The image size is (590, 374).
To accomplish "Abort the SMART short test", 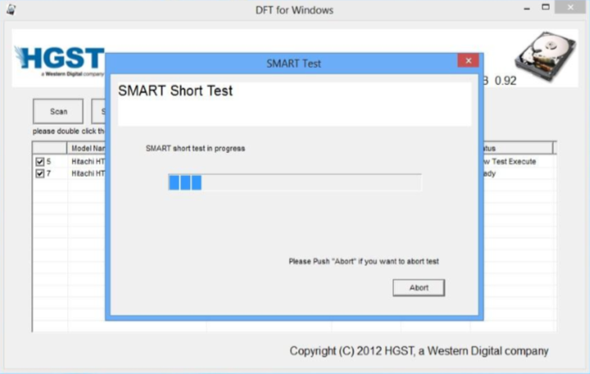I will click(x=419, y=287).
